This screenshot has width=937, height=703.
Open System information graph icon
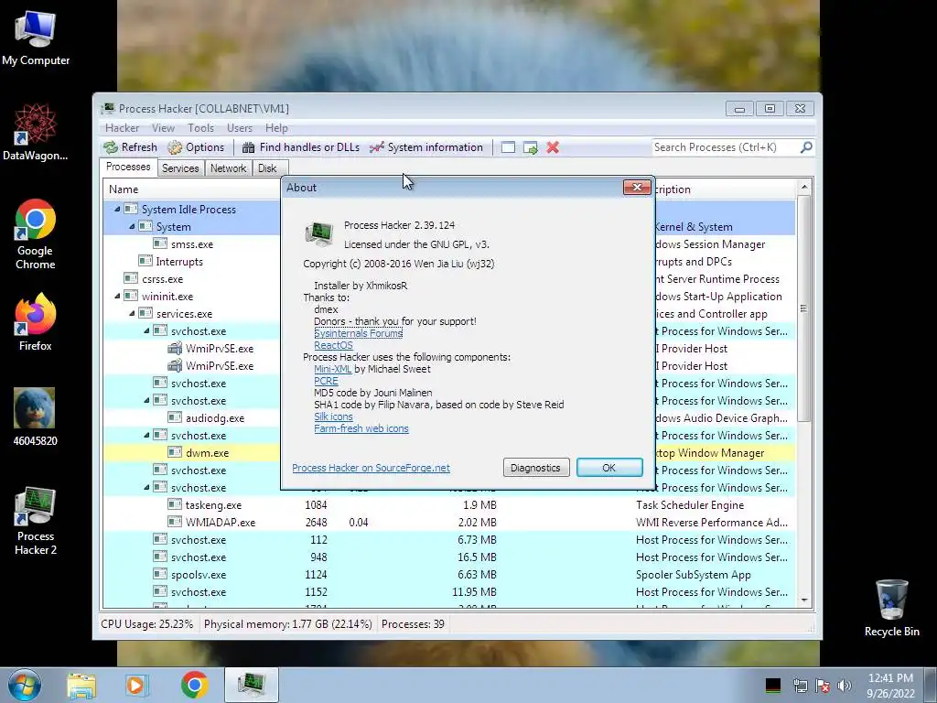[376, 147]
